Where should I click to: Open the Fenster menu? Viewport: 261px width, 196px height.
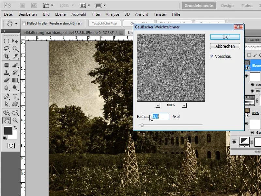[160, 14]
